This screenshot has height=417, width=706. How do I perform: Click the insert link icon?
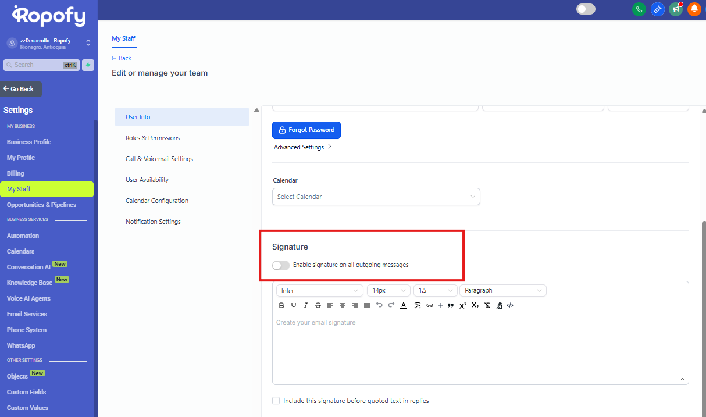(430, 305)
